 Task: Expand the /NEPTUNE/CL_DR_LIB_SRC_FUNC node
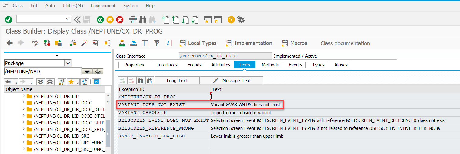pyautogui.click(x=24, y=143)
